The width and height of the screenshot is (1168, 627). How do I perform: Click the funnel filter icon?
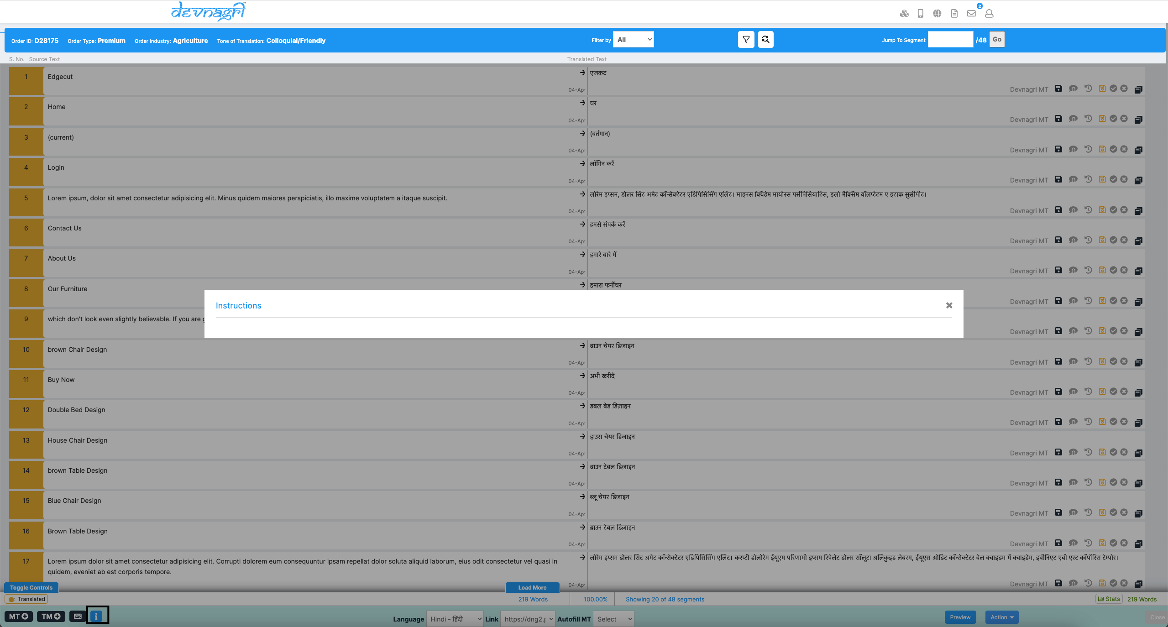click(746, 40)
